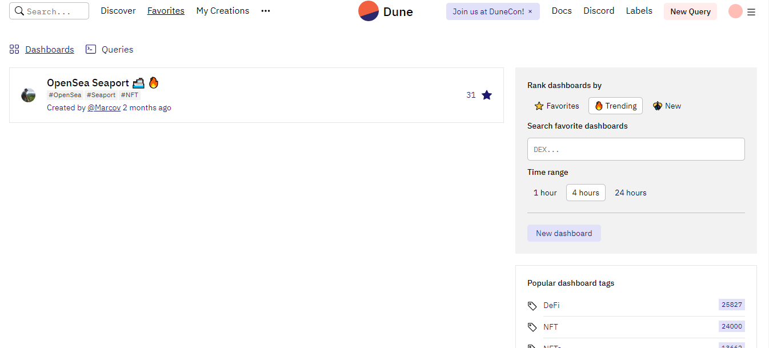Set time range to 4 hours
The image size is (769, 348).
click(x=586, y=193)
